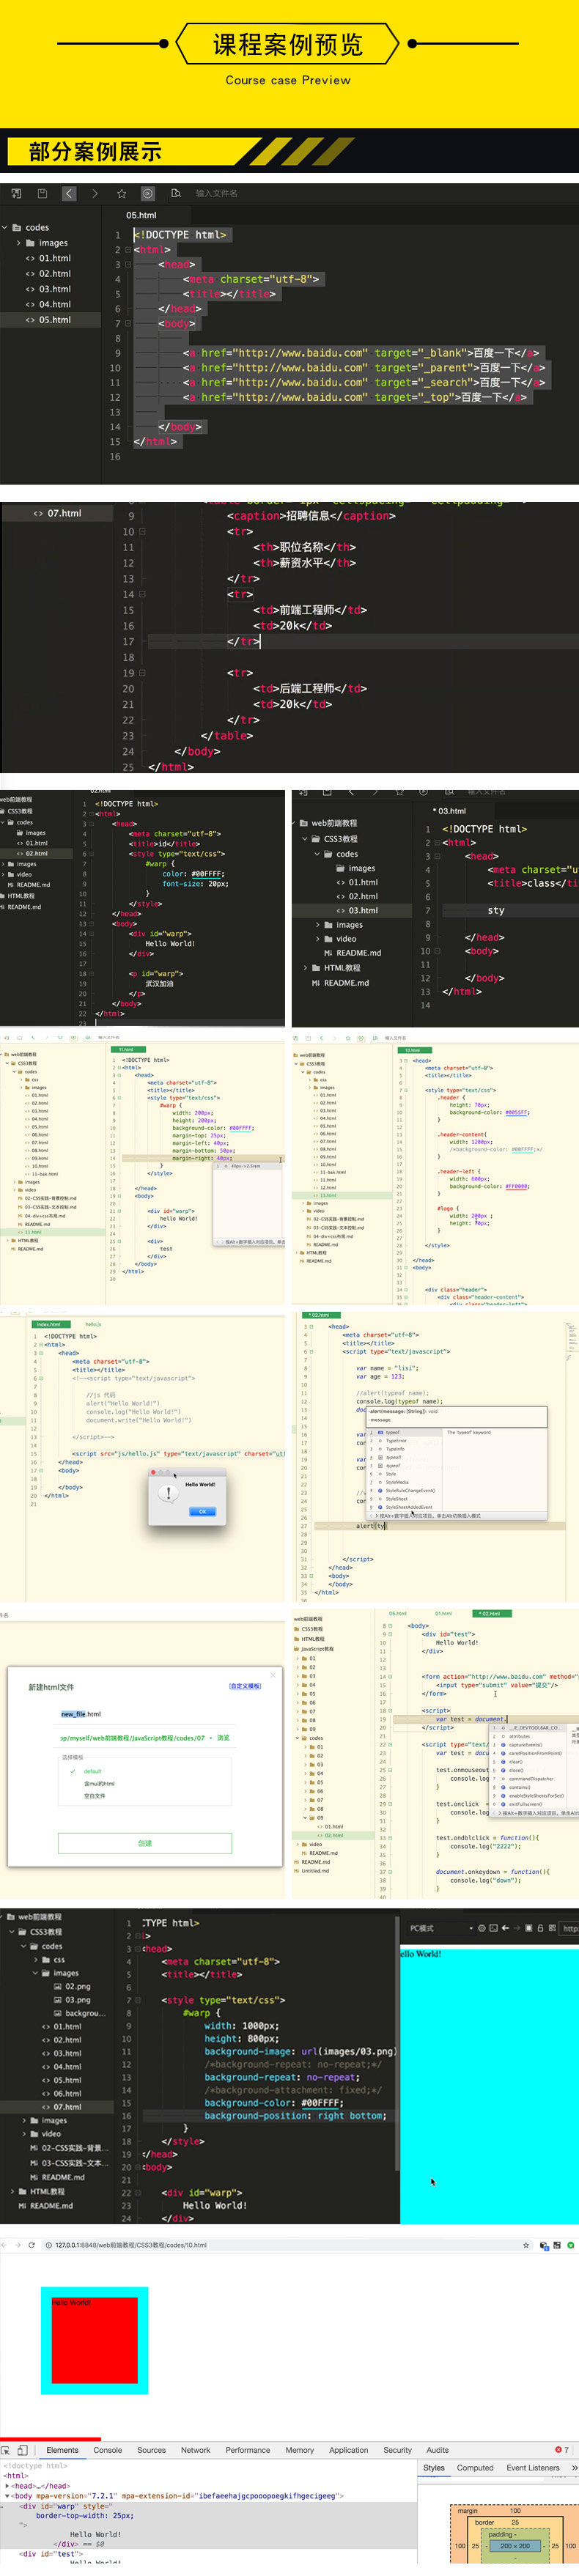Screen dimensions: 579x2576
Task: Open the Application tab in DevTools
Action: [x=349, y=2451]
